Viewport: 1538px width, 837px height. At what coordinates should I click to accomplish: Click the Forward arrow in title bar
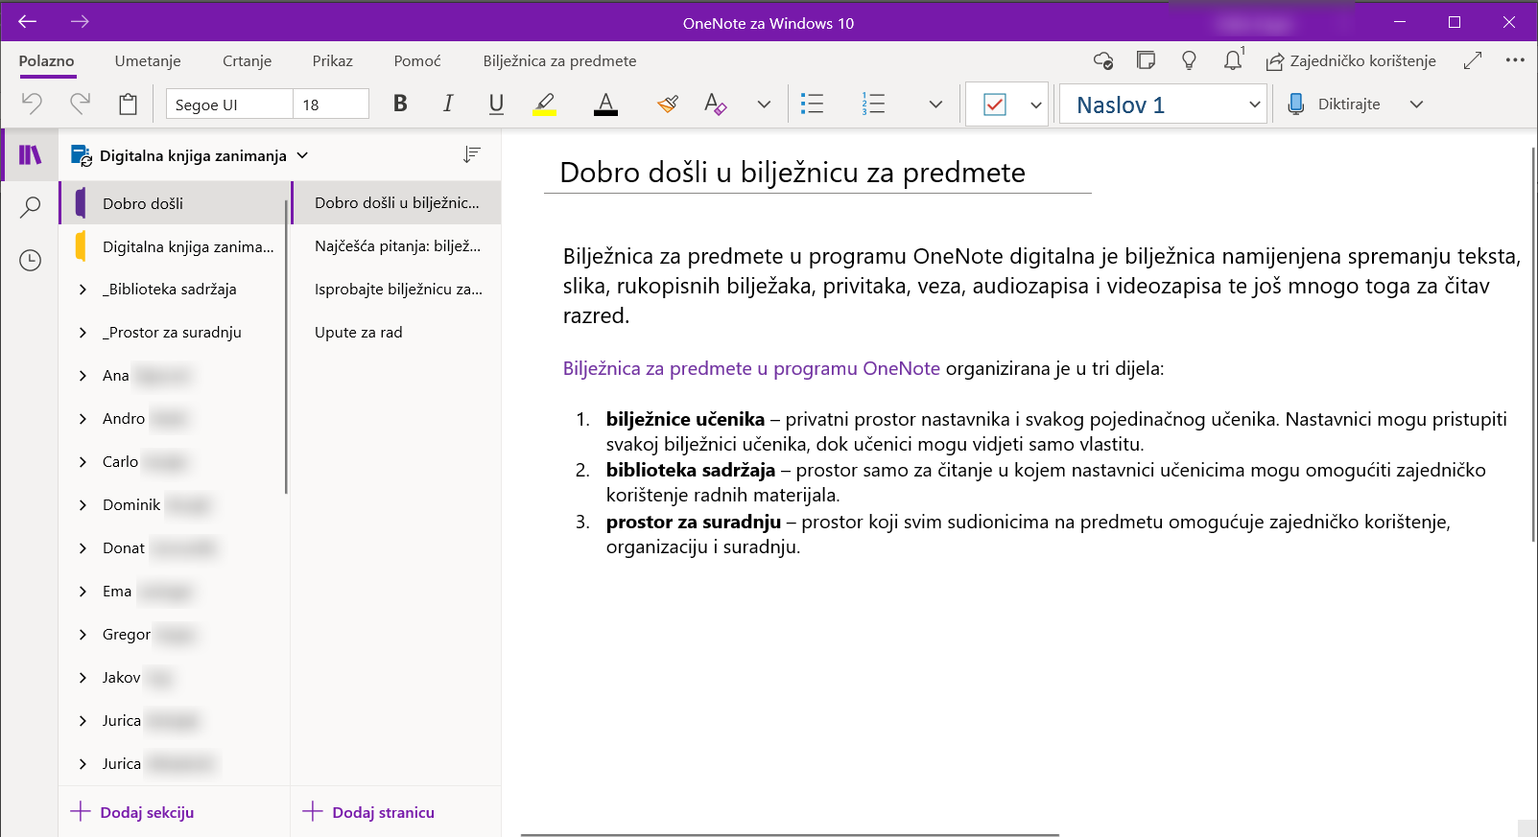point(80,21)
